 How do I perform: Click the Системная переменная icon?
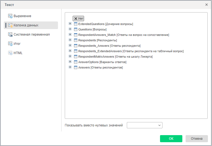10,35
